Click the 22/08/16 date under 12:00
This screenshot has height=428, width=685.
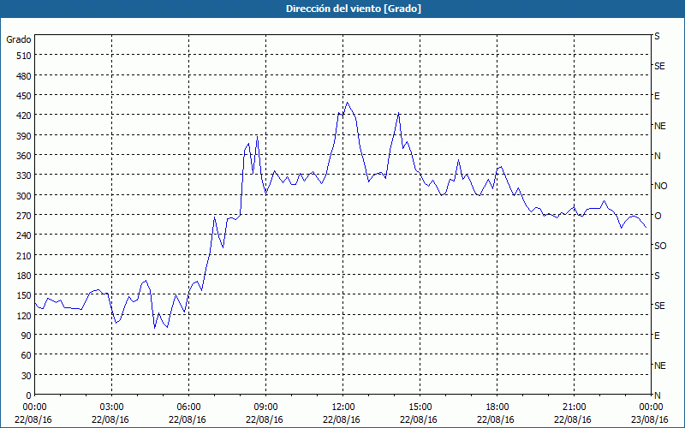(342, 419)
